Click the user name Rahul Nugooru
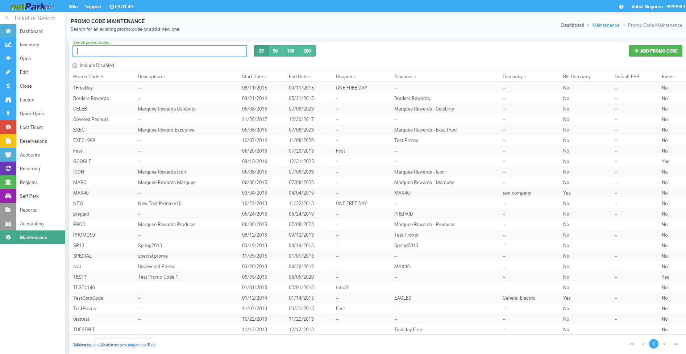The image size is (686, 354). [658, 7]
